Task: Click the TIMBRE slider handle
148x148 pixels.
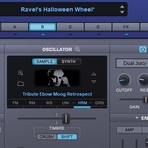Action: pyautogui.click(x=66, y=119)
